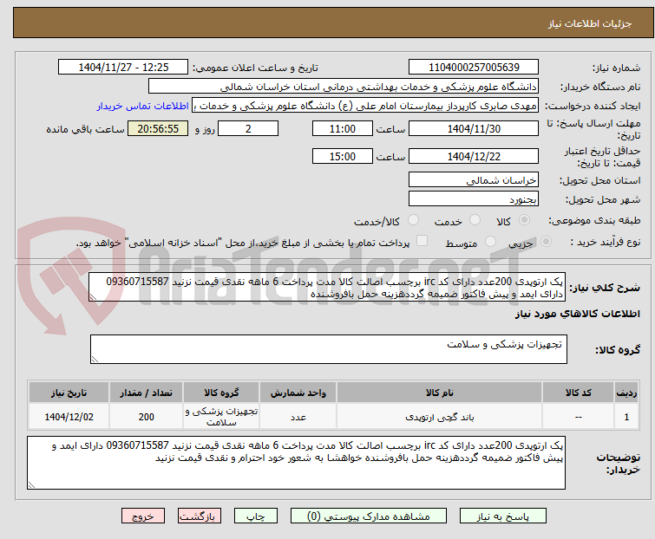Click the delivery city field بجنورد
The width and height of the screenshot is (655, 539).
tap(474, 199)
